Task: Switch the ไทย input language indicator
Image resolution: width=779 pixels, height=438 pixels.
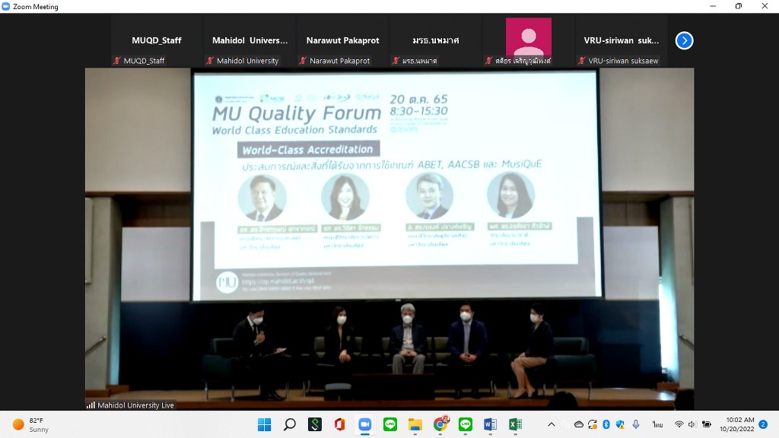Action: point(658,424)
